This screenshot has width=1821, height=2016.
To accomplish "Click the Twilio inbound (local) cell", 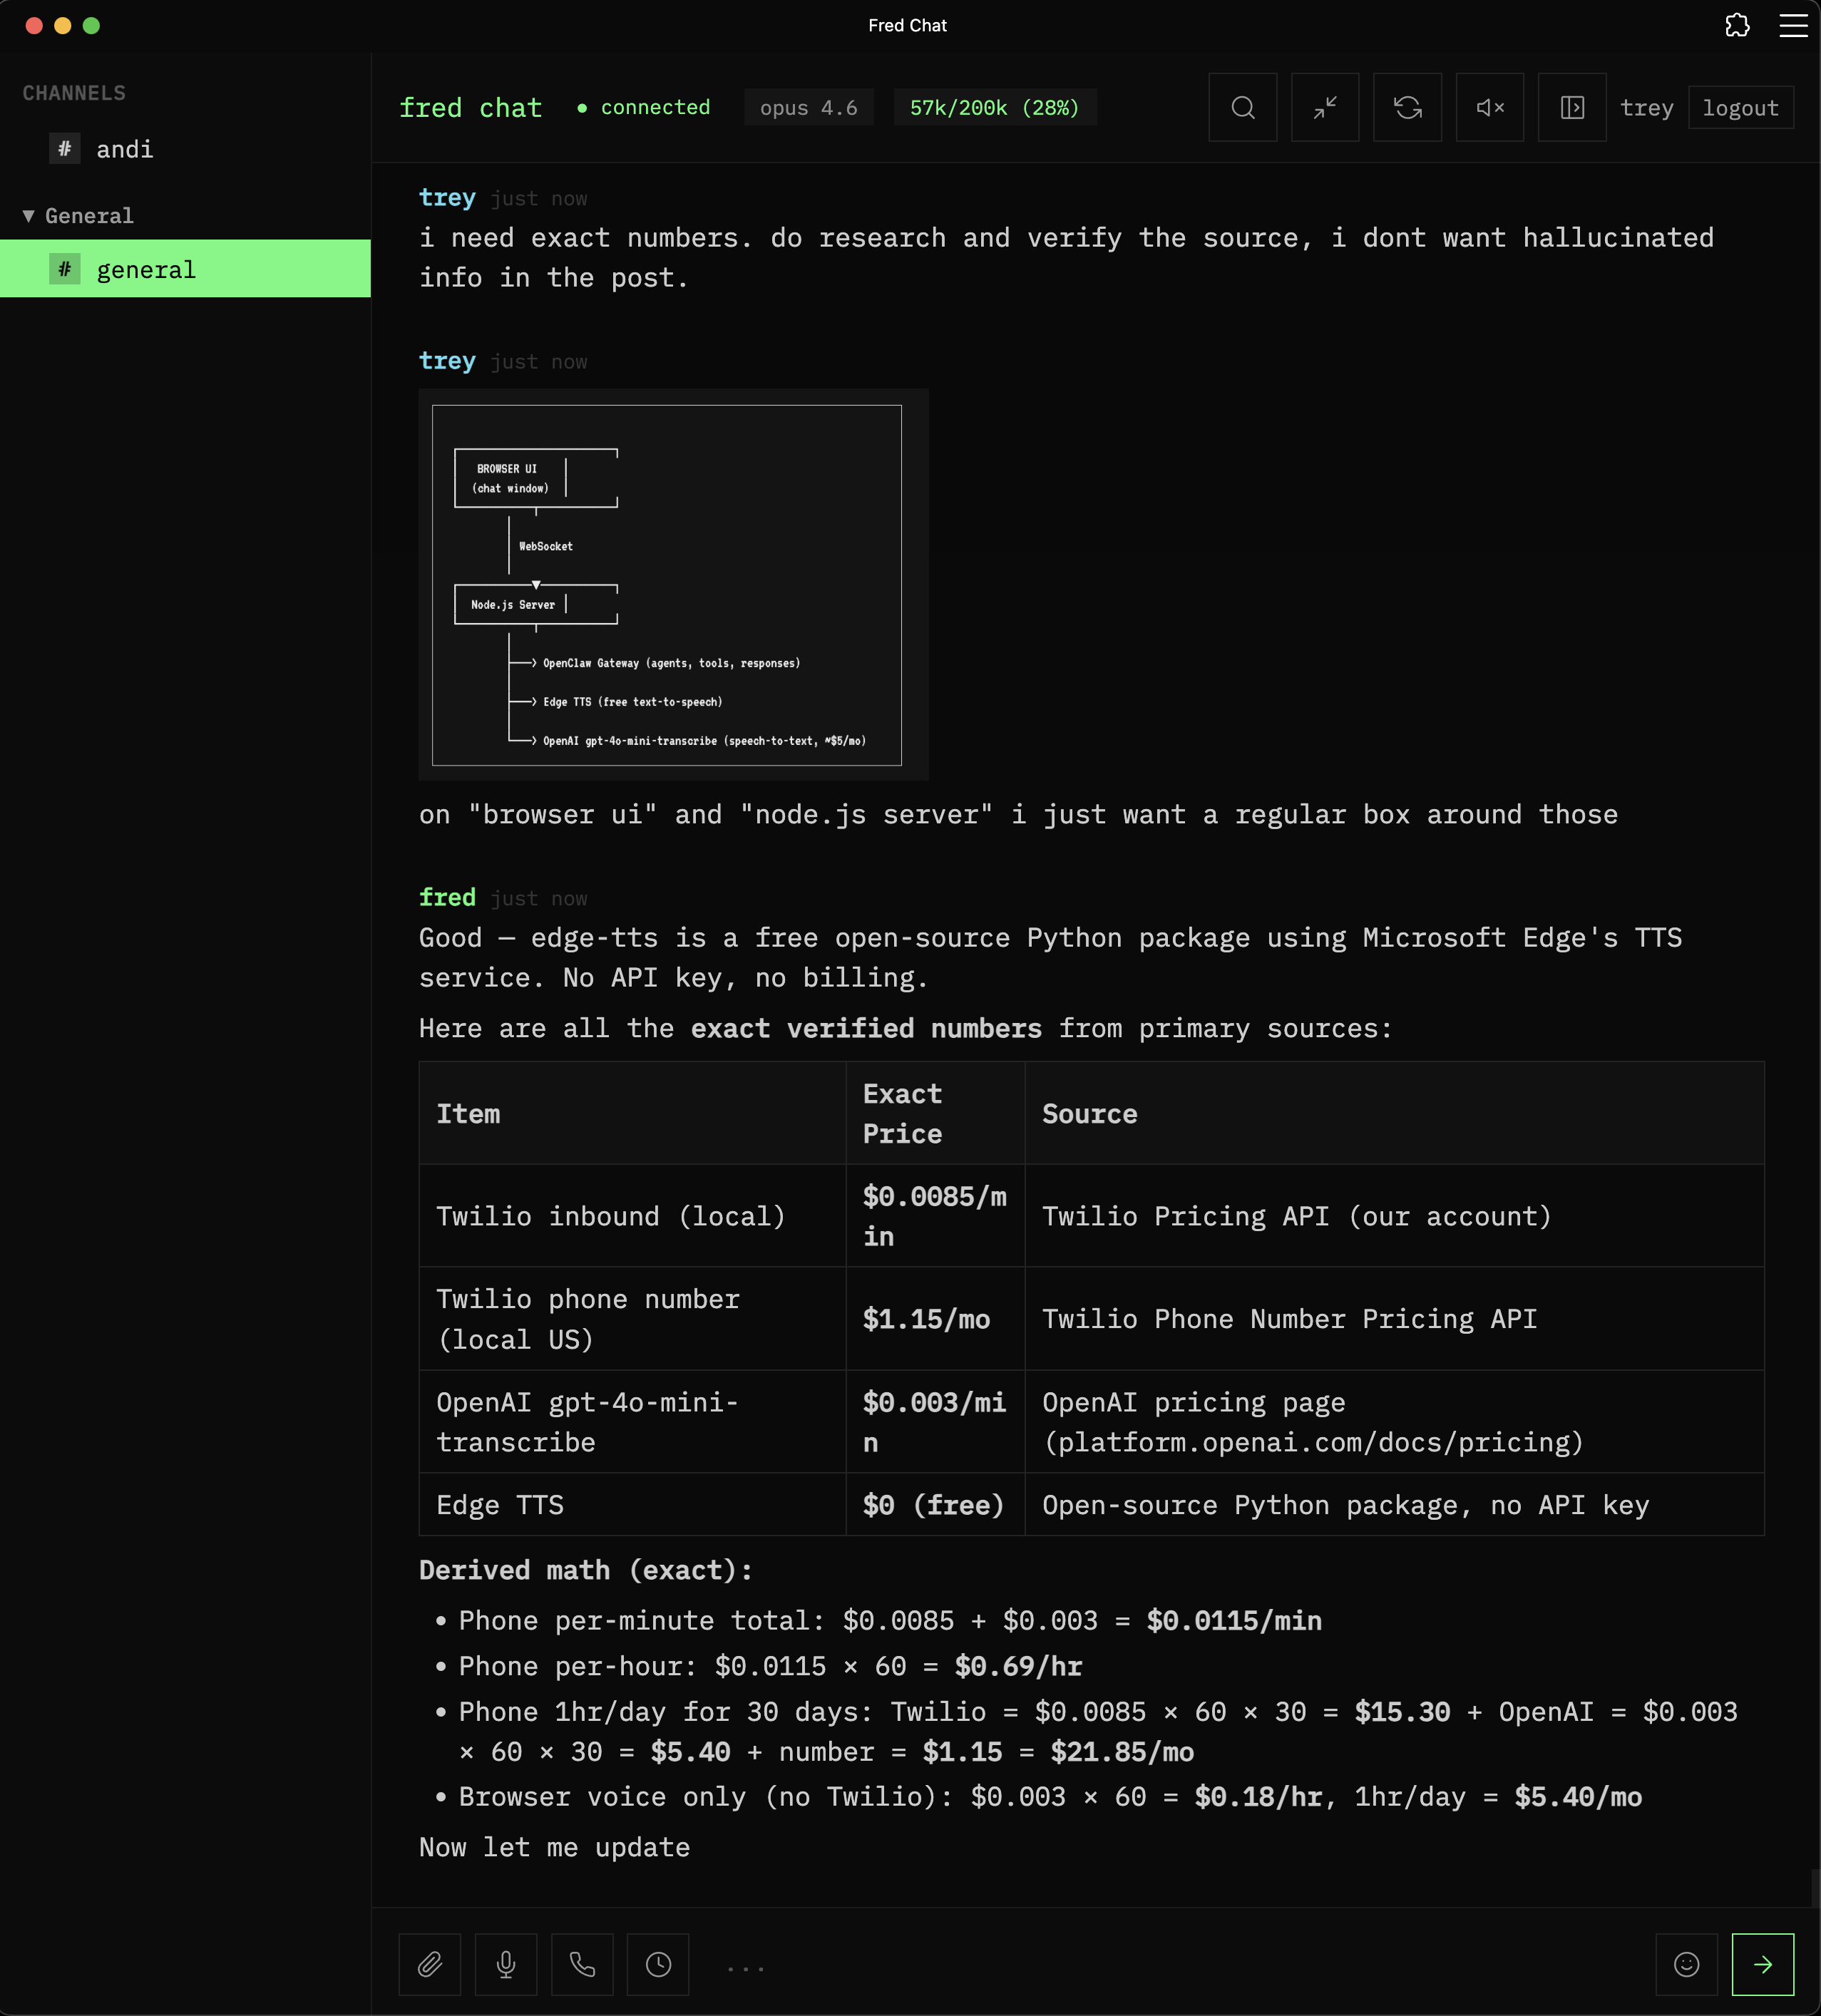I will [632, 1215].
